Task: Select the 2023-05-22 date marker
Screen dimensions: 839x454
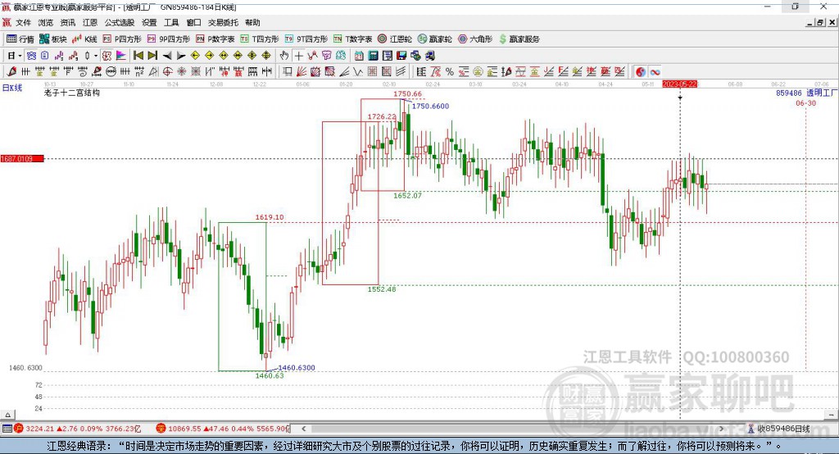Action: pyautogui.click(x=679, y=84)
